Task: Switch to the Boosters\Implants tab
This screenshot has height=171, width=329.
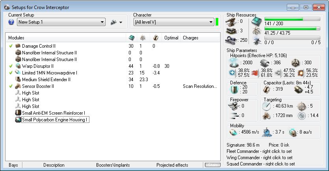Action: coord(113,165)
